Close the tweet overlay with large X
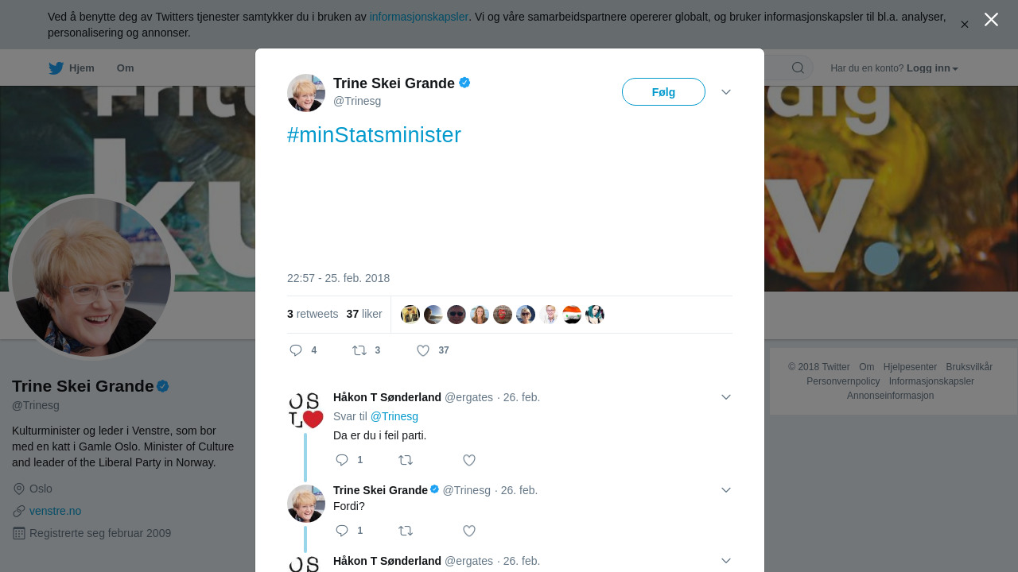The width and height of the screenshot is (1018, 572). point(991,20)
